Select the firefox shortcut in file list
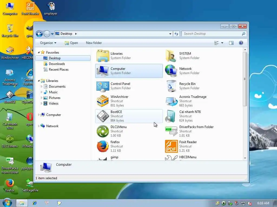This screenshot has width=277, height=207. point(129,146)
